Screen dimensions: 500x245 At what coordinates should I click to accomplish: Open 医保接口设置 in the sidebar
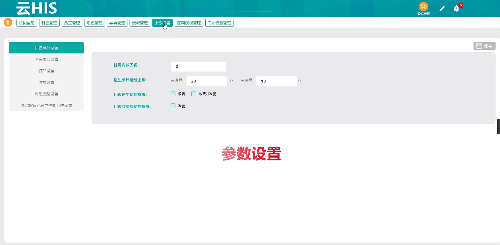[46, 59]
